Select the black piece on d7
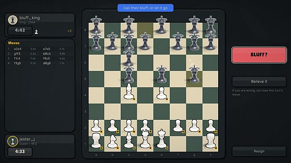The height and width of the screenshot is (163, 291). click(145, 42)
